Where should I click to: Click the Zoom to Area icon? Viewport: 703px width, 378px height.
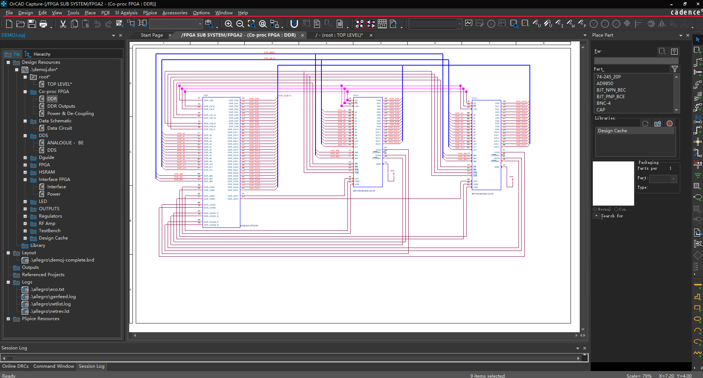click(x=251, y=24)
